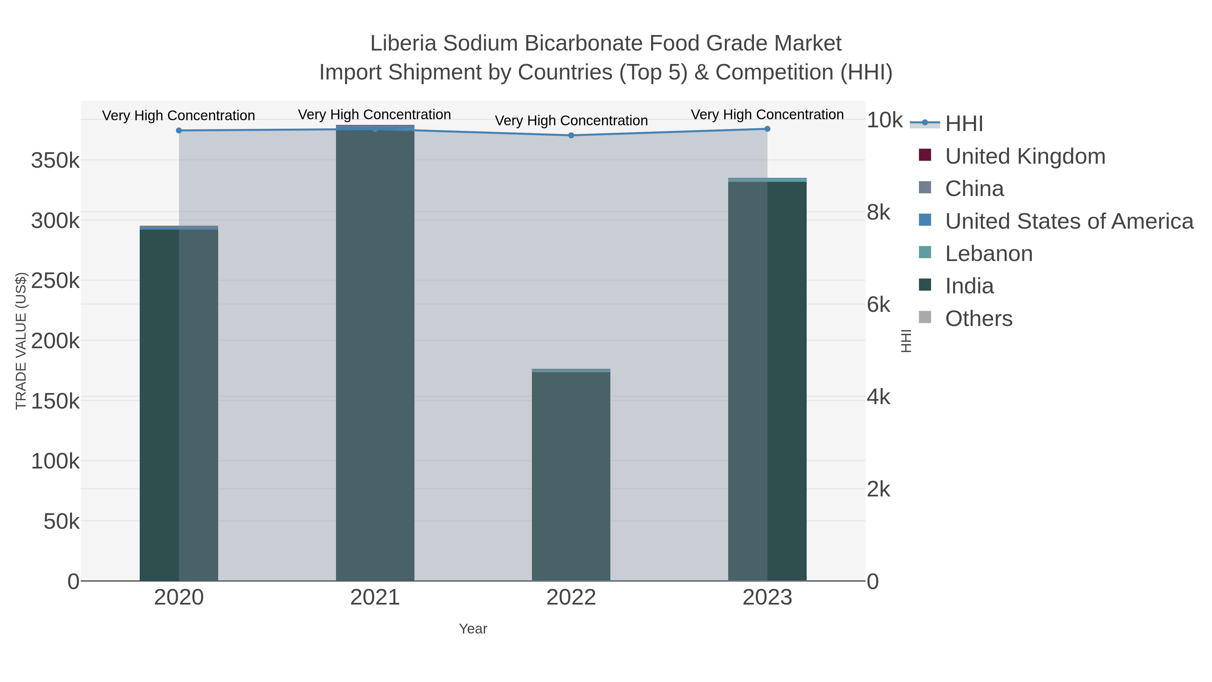This screenshot has width=1212, height=682.
Task: Click Very High Concentration label above 2023
Action: pos(767,115)
